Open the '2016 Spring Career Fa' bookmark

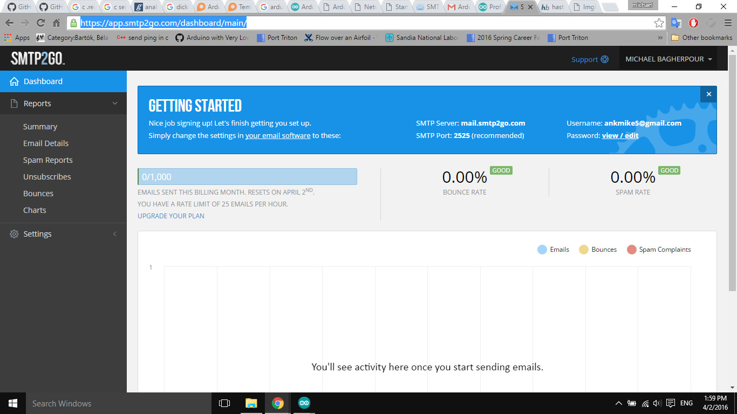pyautogui.click(x=504, y=38)
